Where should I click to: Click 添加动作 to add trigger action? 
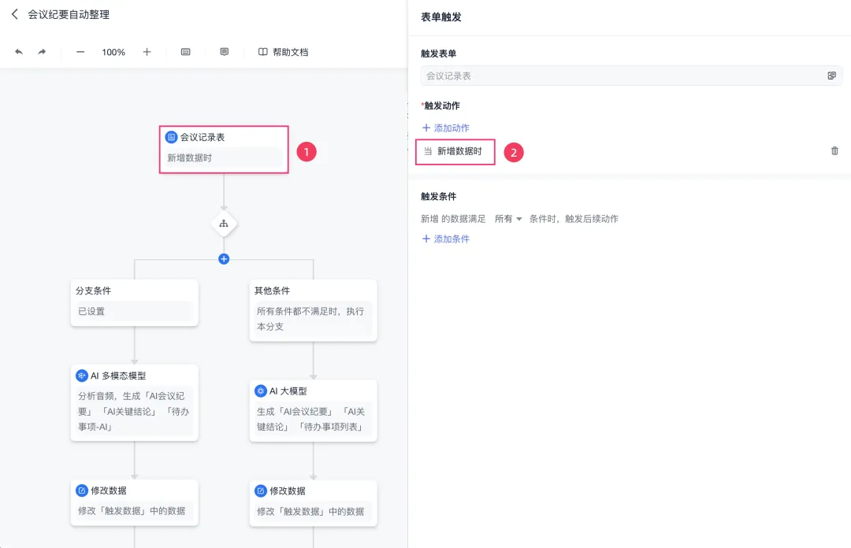pos(445,128)
